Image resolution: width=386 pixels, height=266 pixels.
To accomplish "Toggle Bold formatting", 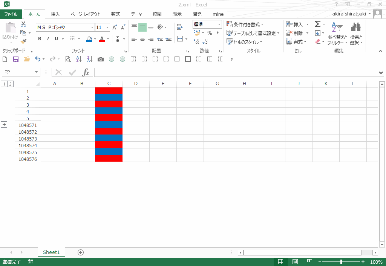I will [40, 39].
